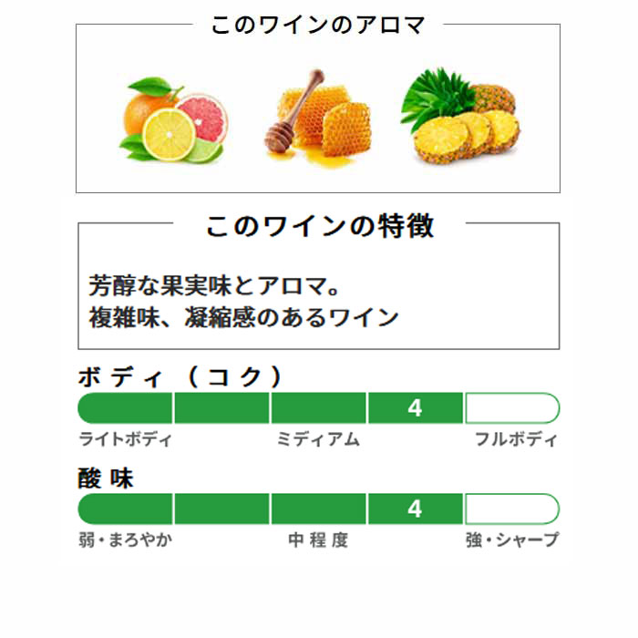Image resolution: width=638 pixels, height=638 pixels.
Task: Click the このワインのアロマ heading
Action: point(318,25)
